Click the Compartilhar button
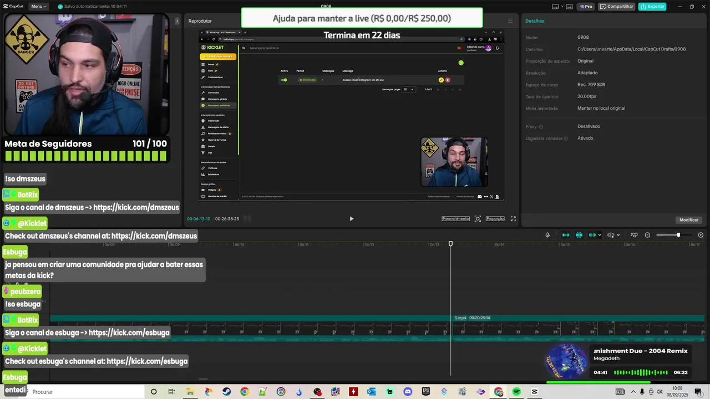Viewport: 710px width, 399px height. point(616,7)
